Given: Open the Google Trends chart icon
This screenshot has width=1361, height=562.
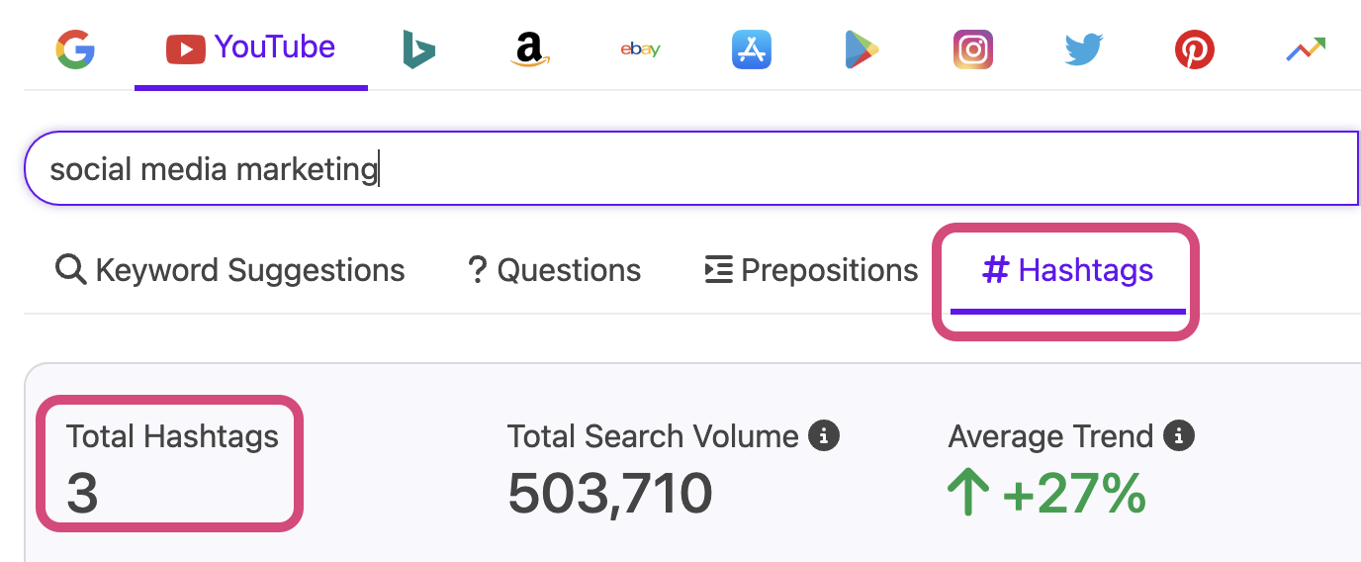Looking at the screenshot, I should (1305, 48).
